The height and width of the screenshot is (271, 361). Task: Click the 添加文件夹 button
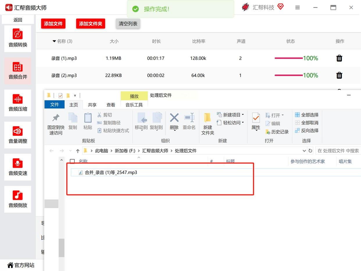(90, 24)
